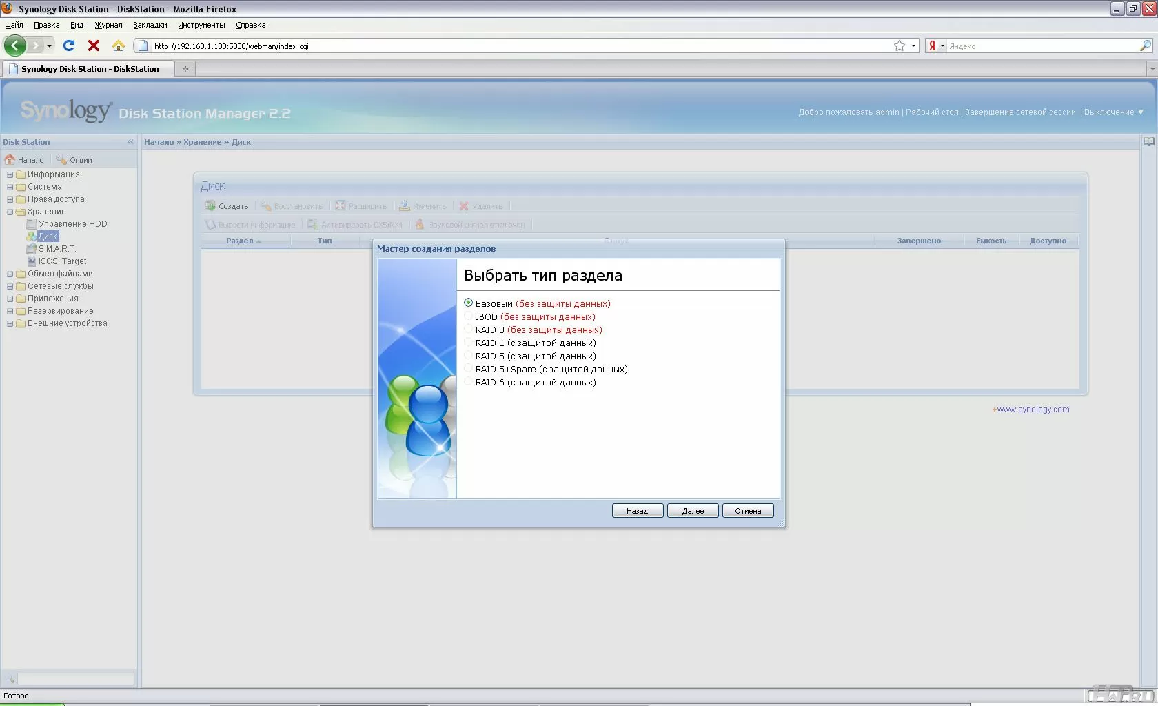This screenshot has height=706, width=1158.
Task: Select the JBOD partition type option
Action: pos(469,316)
